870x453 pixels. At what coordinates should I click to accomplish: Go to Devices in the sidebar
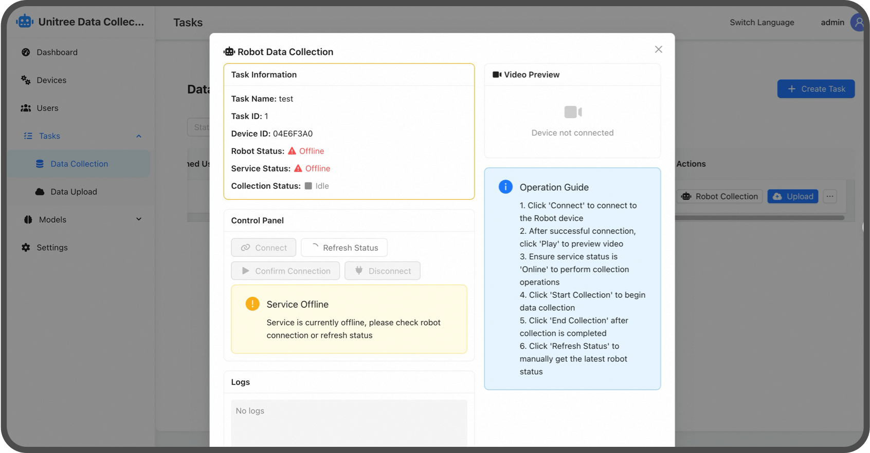point(51,80)
